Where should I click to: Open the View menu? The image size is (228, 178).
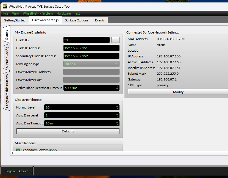pyautogui.click(x=15, y=13)
